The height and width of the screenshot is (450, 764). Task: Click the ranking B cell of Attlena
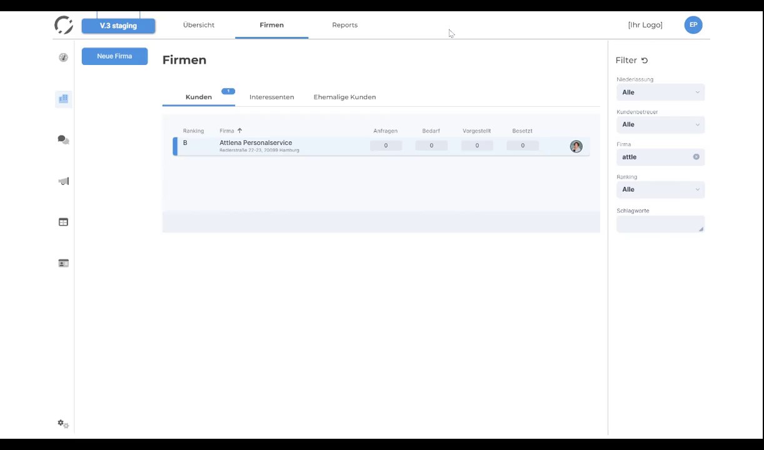click(x=185, y=143)
